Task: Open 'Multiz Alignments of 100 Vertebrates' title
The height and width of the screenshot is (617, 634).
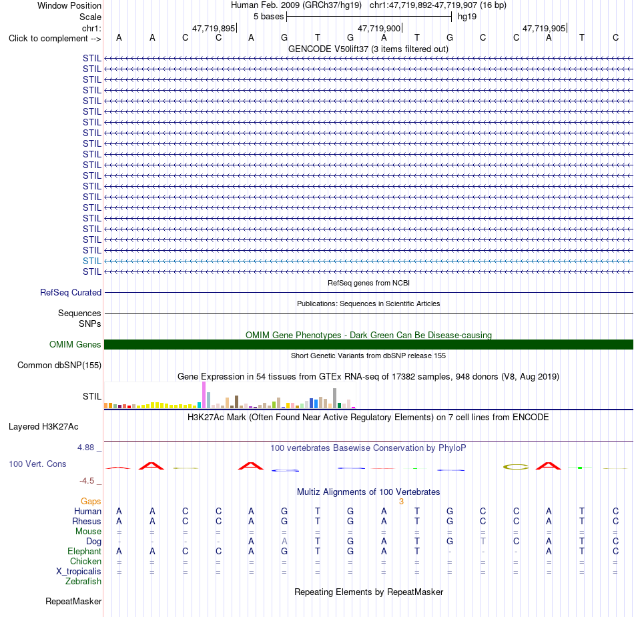Action: click(x=368, y=492)
